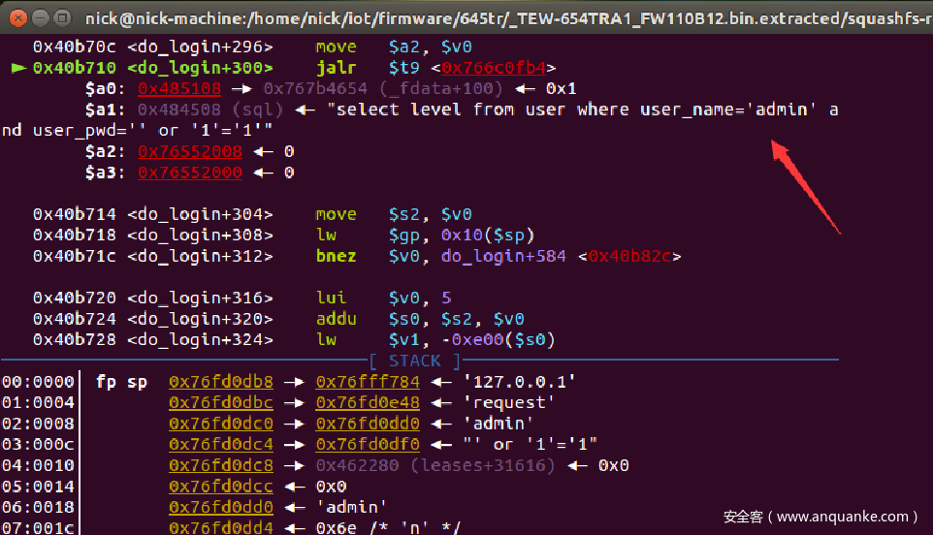Click fp sp stack pointer label

tap(121, 382)
